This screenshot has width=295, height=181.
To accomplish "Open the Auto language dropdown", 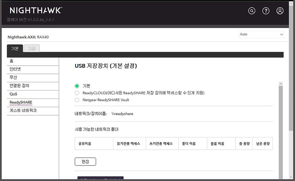I will (261, 34).
